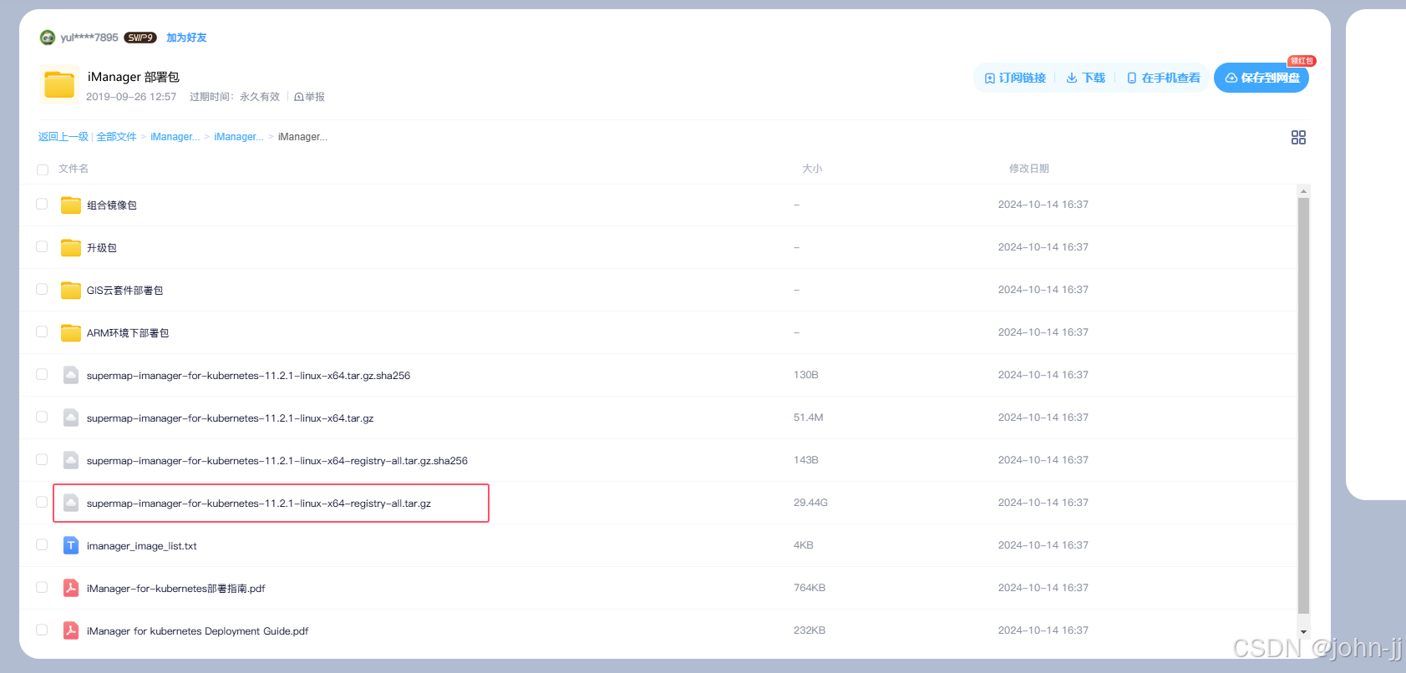
Task: Open 全部文件 breadcrumb
Action: pos(116,137)
